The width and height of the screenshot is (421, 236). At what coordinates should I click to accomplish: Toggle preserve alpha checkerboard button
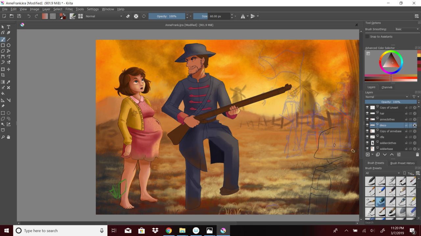click(x=136, y=16)
